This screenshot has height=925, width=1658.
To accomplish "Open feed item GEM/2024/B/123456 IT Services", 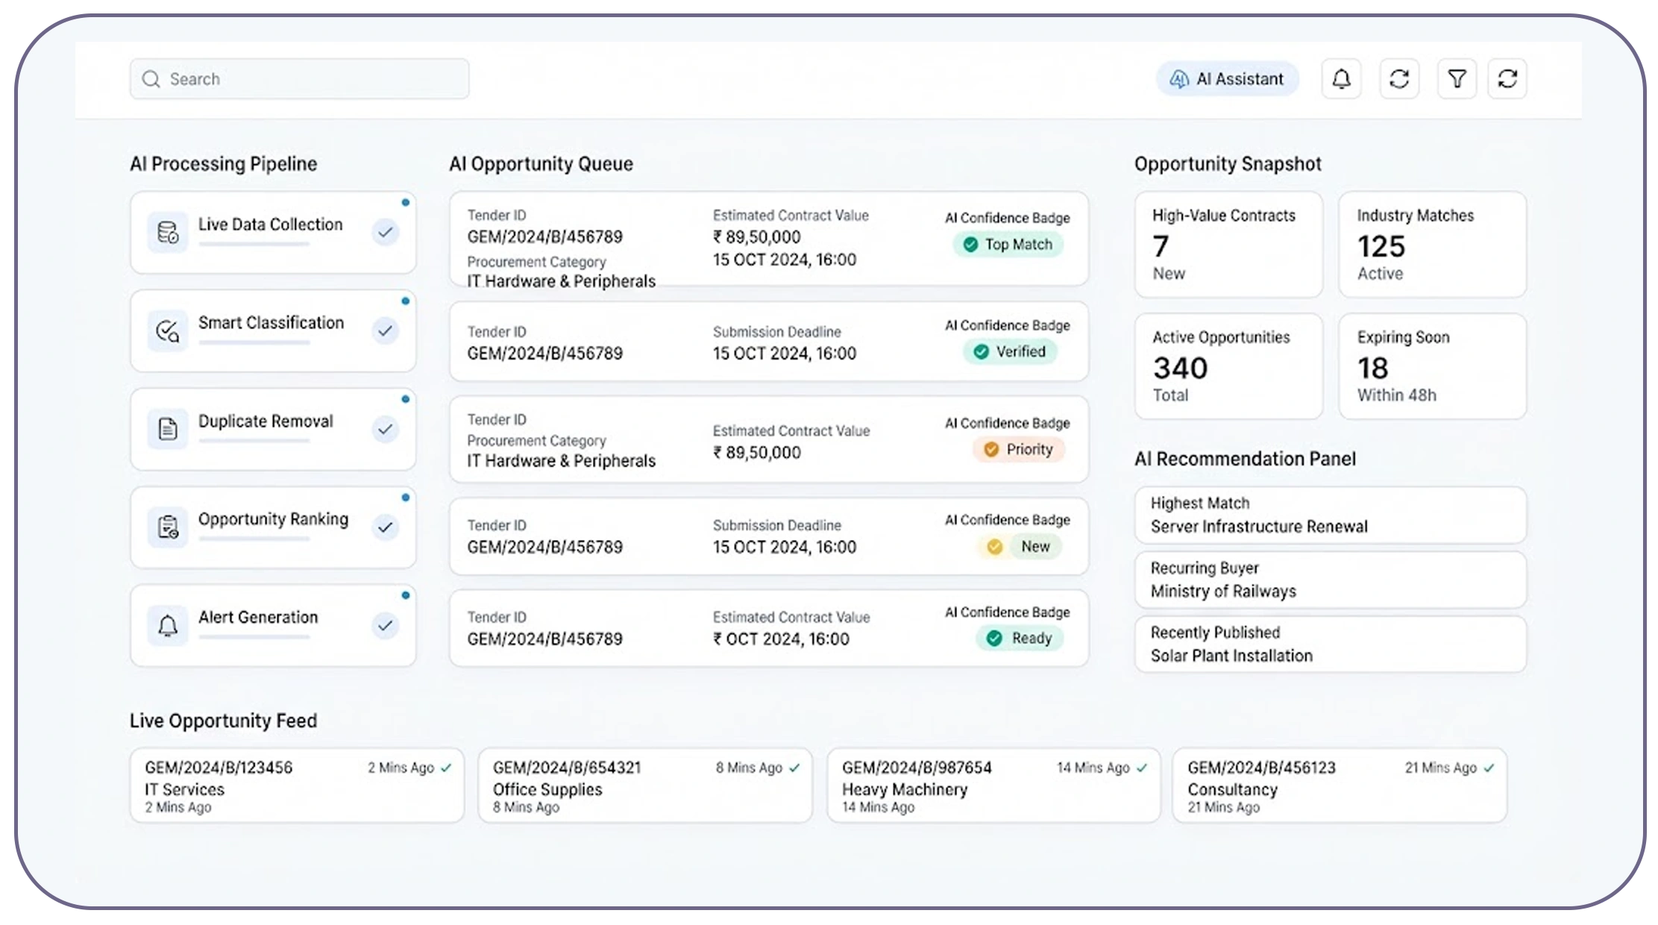I will 297,786.
